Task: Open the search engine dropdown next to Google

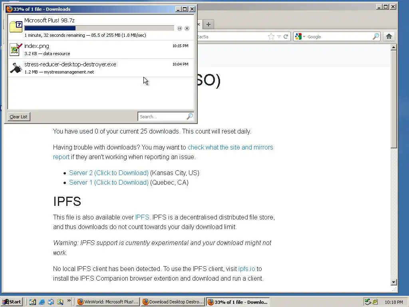Action: click(x=304, y=37)
